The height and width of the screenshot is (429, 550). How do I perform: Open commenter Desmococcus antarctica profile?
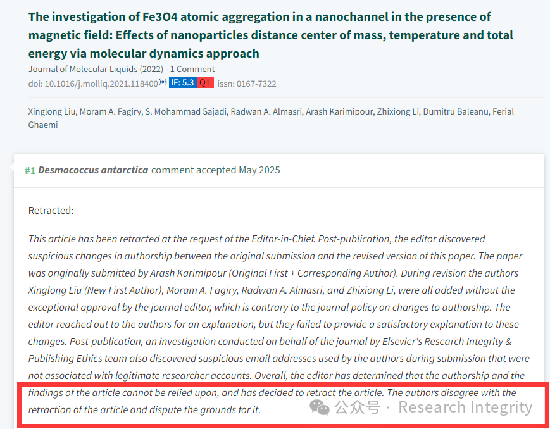(93, 170)
